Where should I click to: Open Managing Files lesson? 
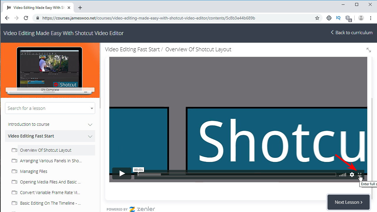(34, 171)
